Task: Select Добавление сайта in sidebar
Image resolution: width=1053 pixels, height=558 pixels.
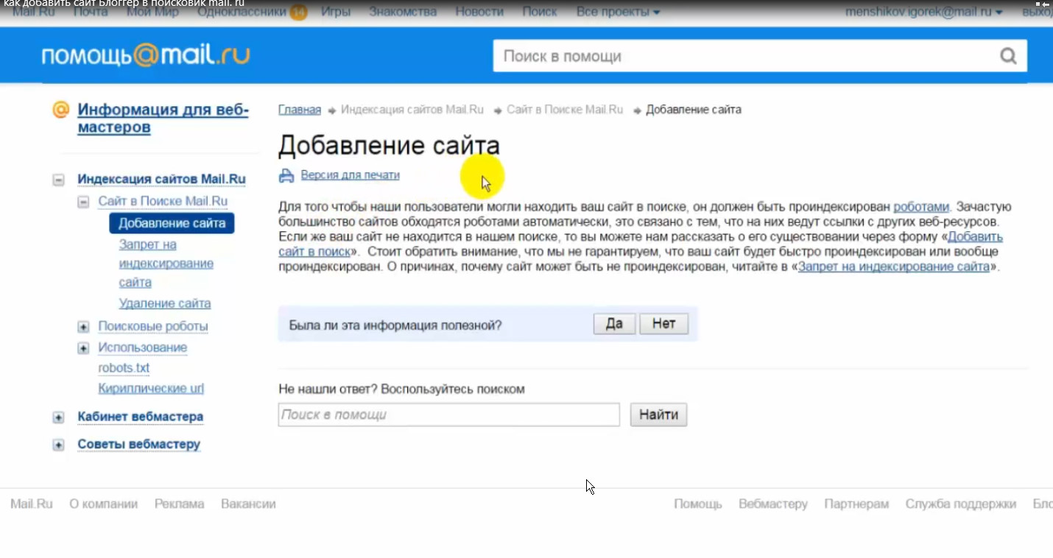Action: (172, 224)
